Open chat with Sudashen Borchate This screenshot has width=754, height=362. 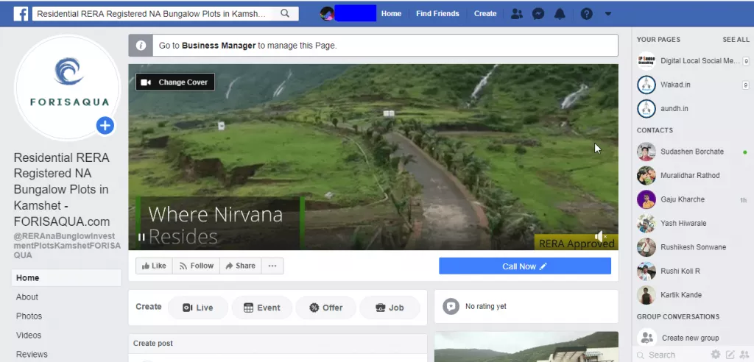693,152
